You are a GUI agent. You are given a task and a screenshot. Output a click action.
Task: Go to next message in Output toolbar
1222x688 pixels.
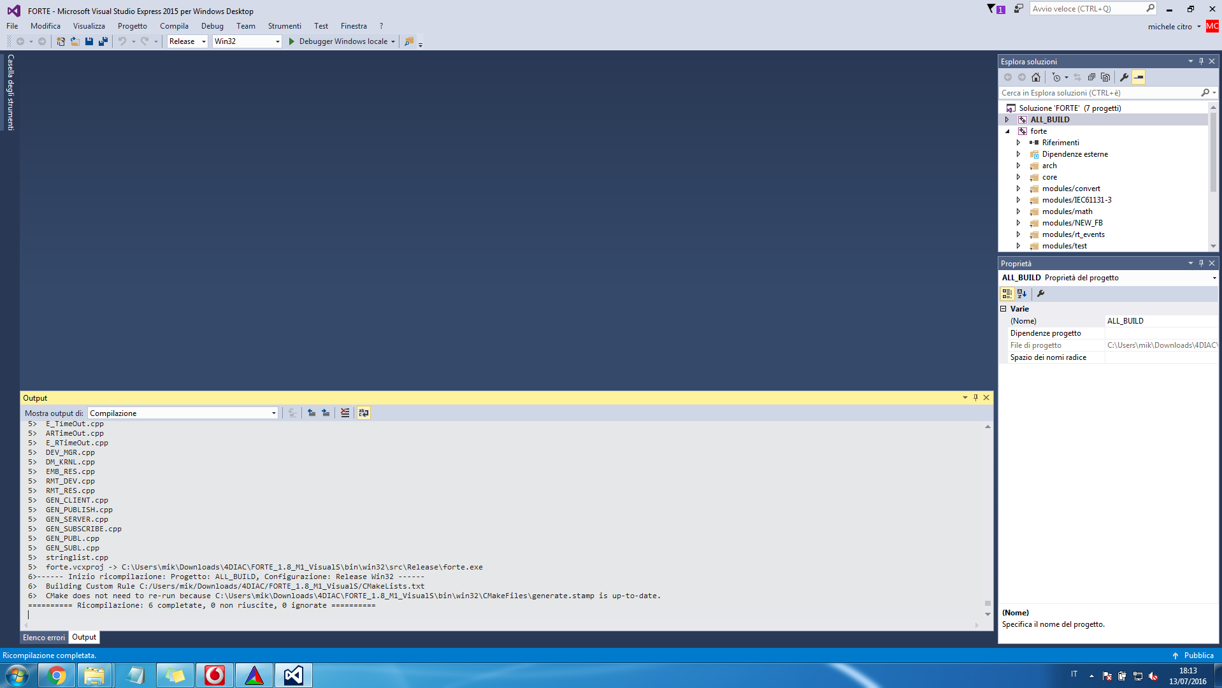click(326, 413)
